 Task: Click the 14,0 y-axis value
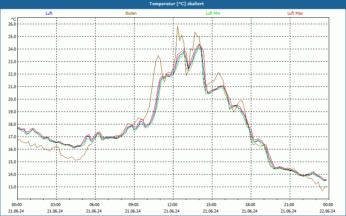click(x=13, y=175)
